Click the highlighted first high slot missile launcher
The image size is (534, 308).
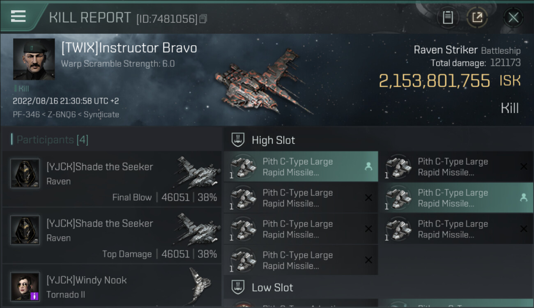pos(300,167)
